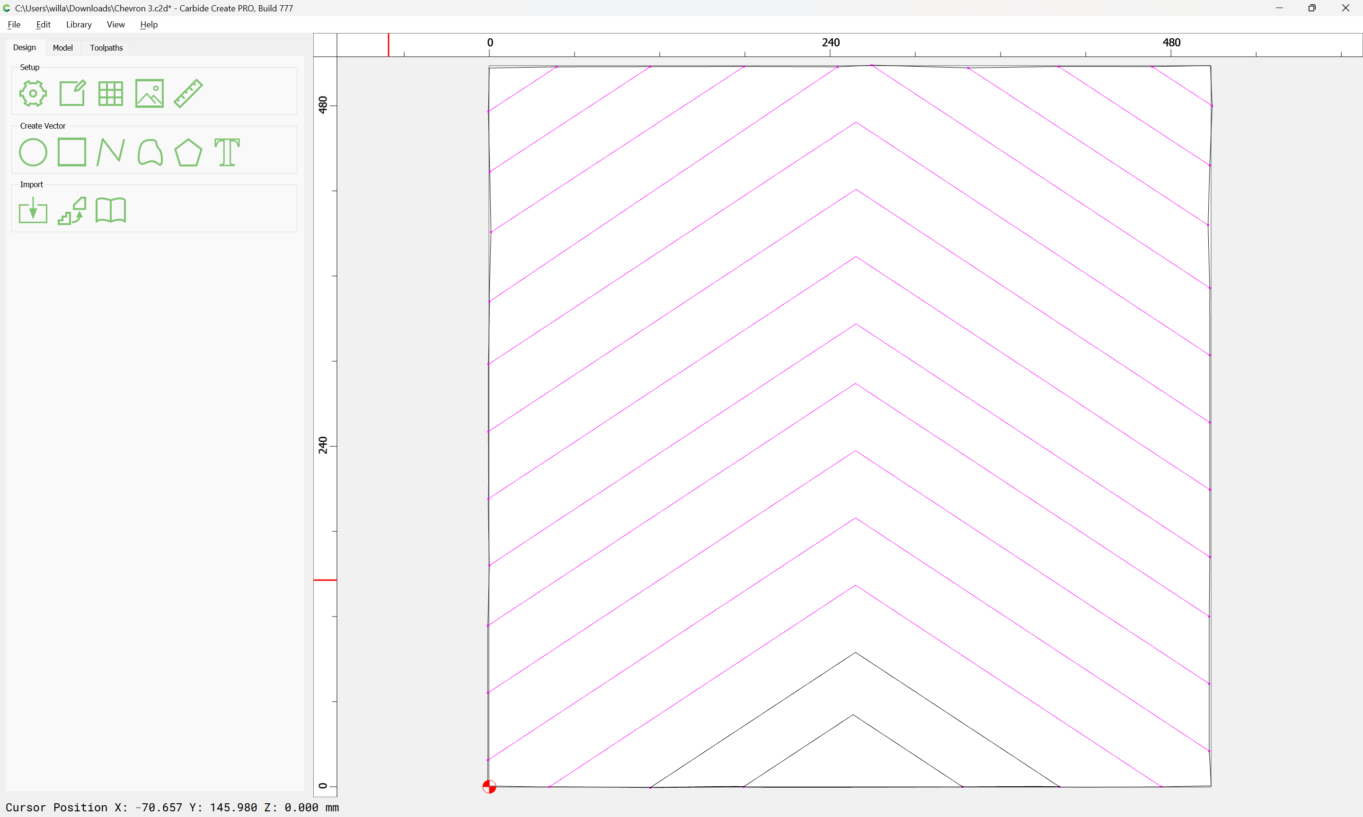Open the Library menu
Image resolution: width=1363 pixels, height=817 pixels.
pyautogui.click(x=79, y=24)
